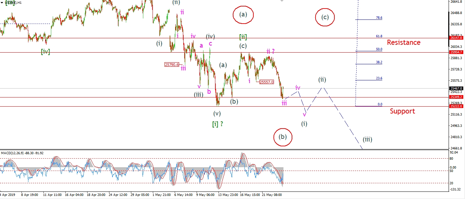The width and height of the screenshot is (465, 199).
Task: Click the 23.6 Fibonacci level label
Action: tap(379, 78)
